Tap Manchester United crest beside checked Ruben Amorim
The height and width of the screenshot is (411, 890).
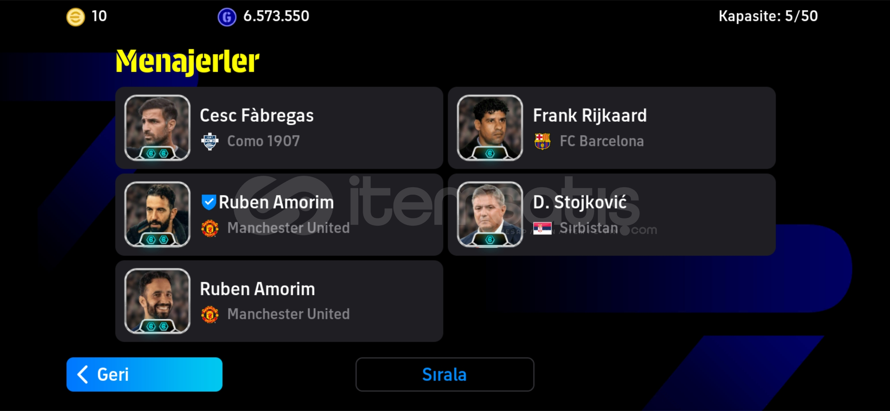210,228
